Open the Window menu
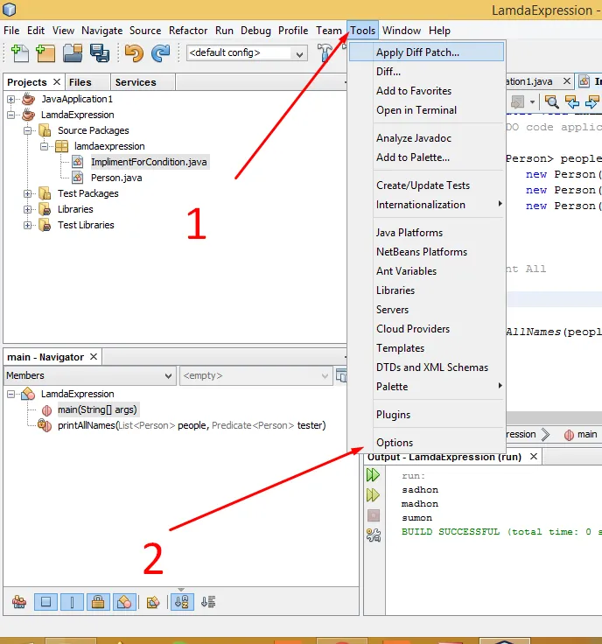Image resolution: width=602 pixels, height=644 pixels. pyautogui.click(x=402, y=31)
